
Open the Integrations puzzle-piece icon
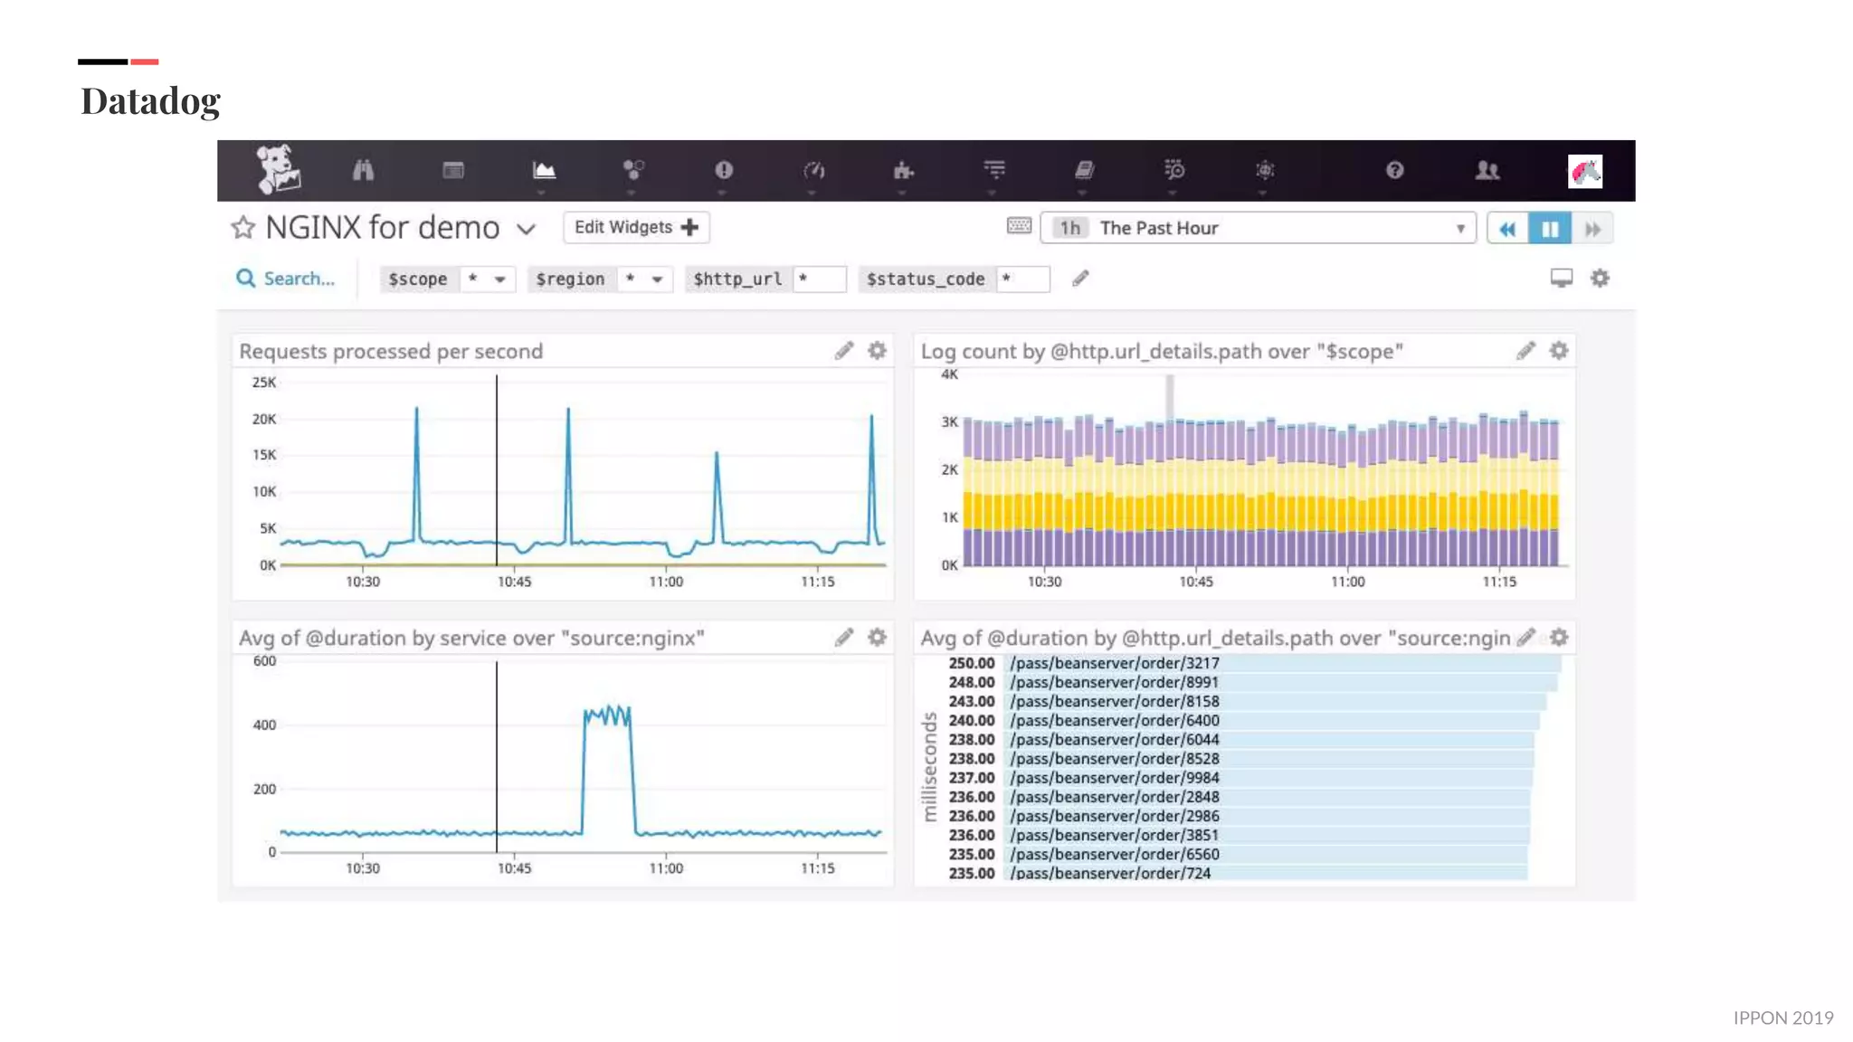pyautogui.click(x=903, y=170)
